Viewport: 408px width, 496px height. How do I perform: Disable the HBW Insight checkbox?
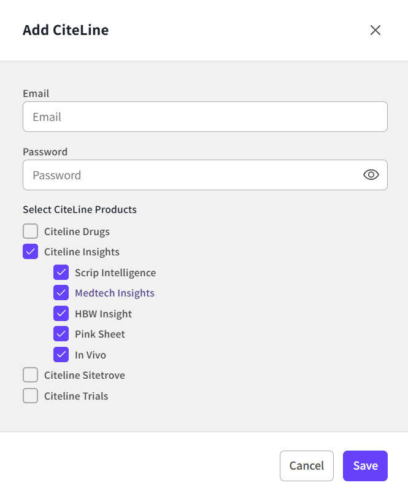click(61, 314)
